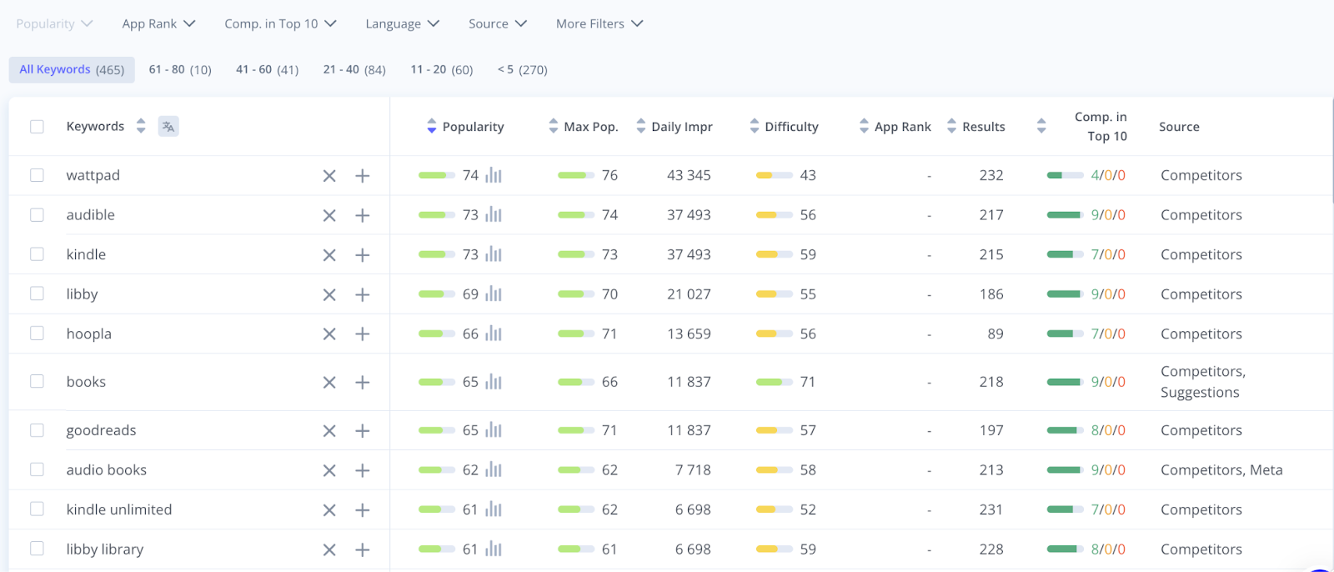Remove the kindle keyword with X icon
This screenshot has width=1334, height=572.
329,255
